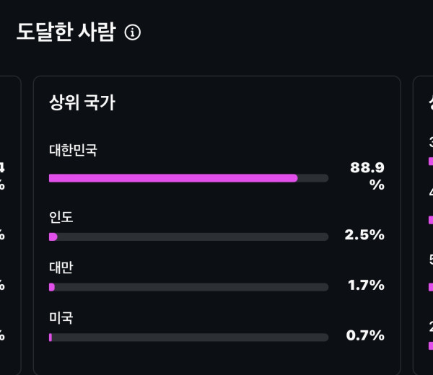
Task: Select the 상위 국가 card title
Action: point(82,102)
